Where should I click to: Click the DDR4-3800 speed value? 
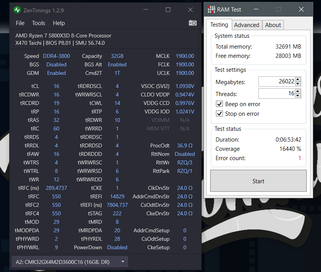point(56,56)
